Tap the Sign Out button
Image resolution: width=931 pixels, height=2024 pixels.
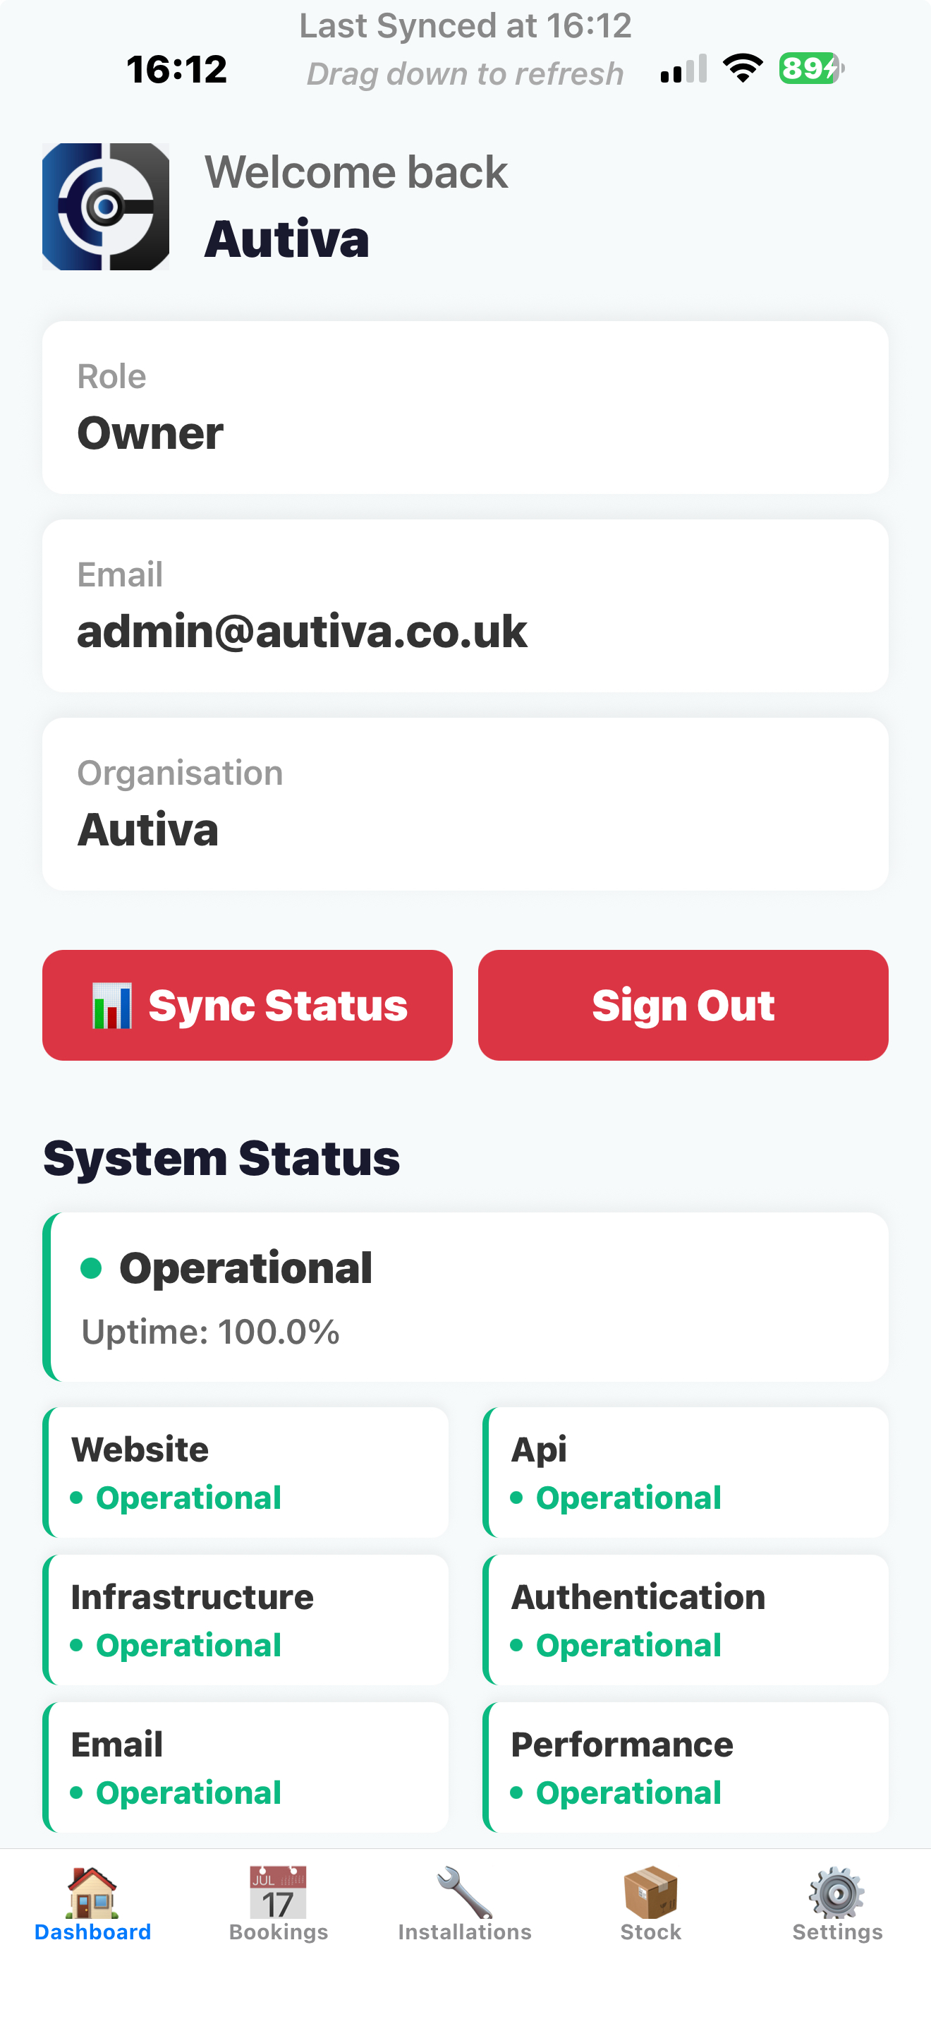pyautogui.click(x=683, y=1005)
